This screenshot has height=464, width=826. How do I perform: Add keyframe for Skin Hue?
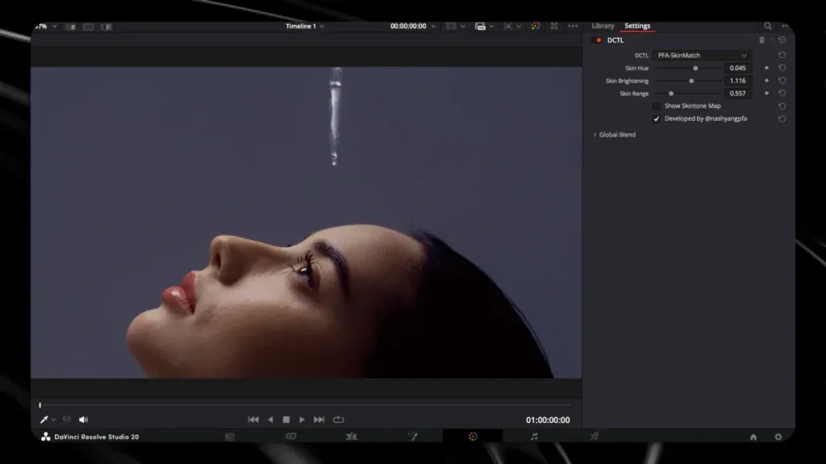tap(766, 68)
